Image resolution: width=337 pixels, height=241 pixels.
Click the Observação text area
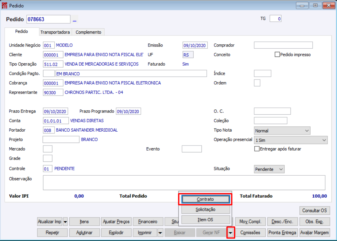click(184, 183)
